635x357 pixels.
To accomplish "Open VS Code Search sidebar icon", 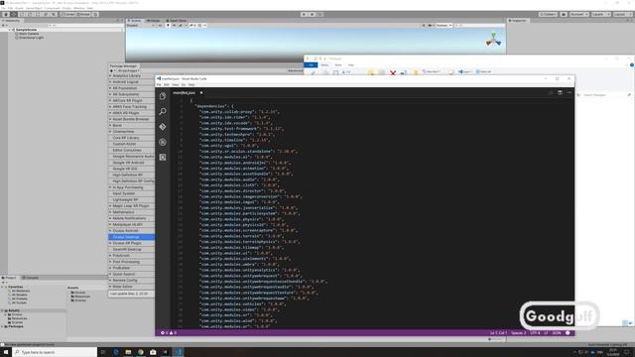I will tap(163, 111).
